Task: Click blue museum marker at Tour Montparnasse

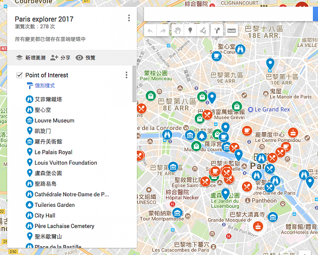Action: point(177,213)
